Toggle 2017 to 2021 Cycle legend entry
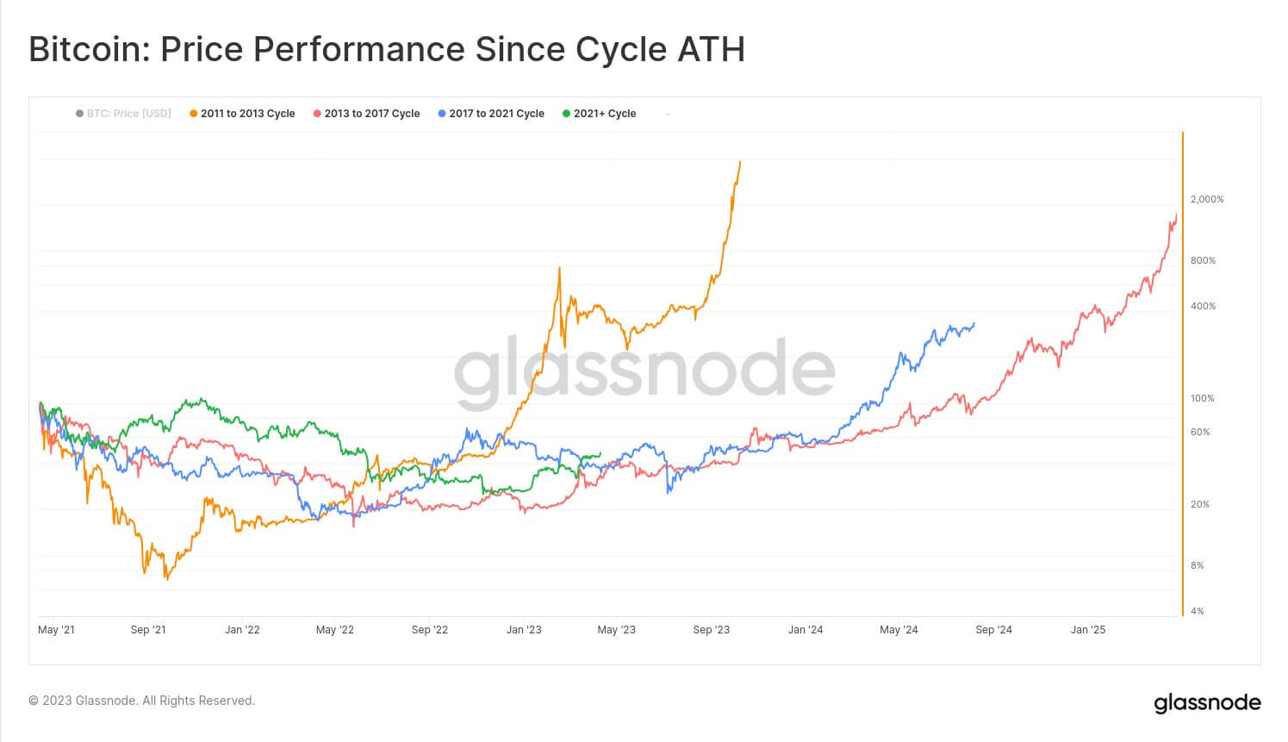This screenshot has height=742, width=1288. click(x=491, y=114)
